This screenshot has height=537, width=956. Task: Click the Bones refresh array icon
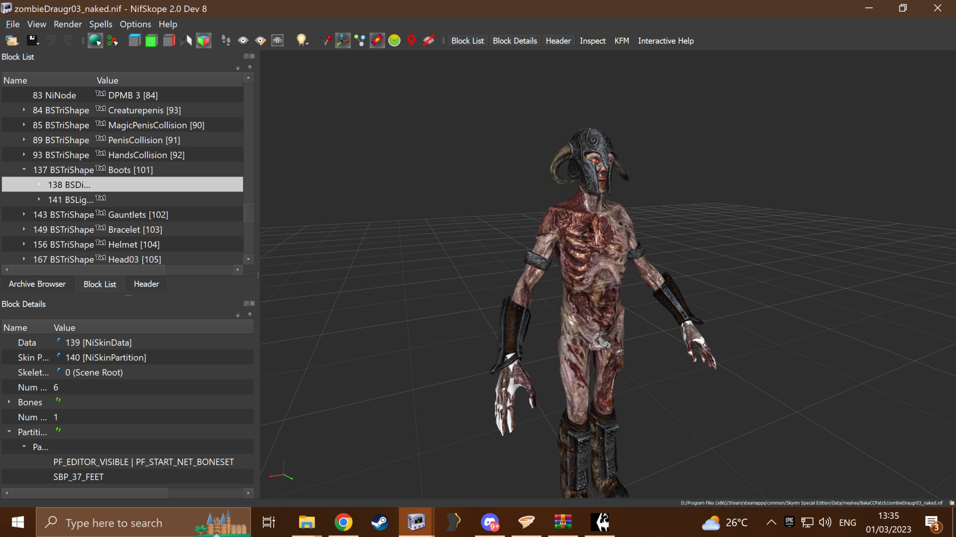58,400
